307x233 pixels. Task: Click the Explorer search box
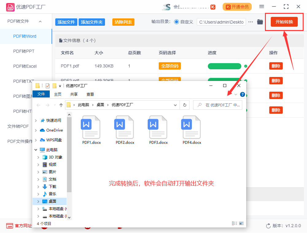pyautogui.click(x=218, y=105)
